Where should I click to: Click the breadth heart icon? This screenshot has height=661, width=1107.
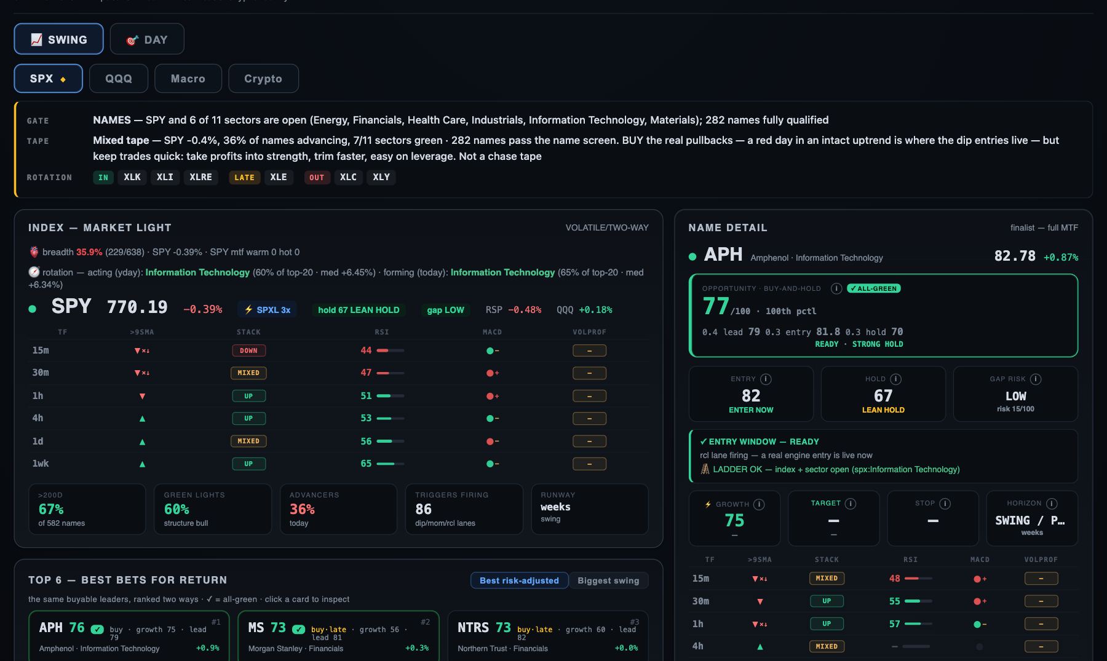point(34,252)
